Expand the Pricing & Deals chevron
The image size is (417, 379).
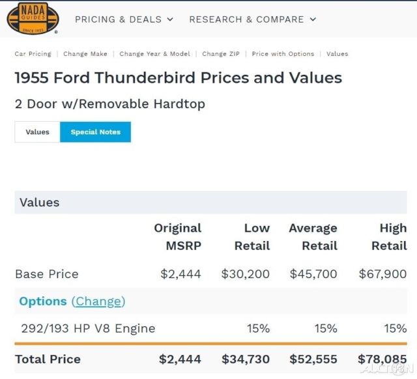pyautogui.click(x=170, y=20)
